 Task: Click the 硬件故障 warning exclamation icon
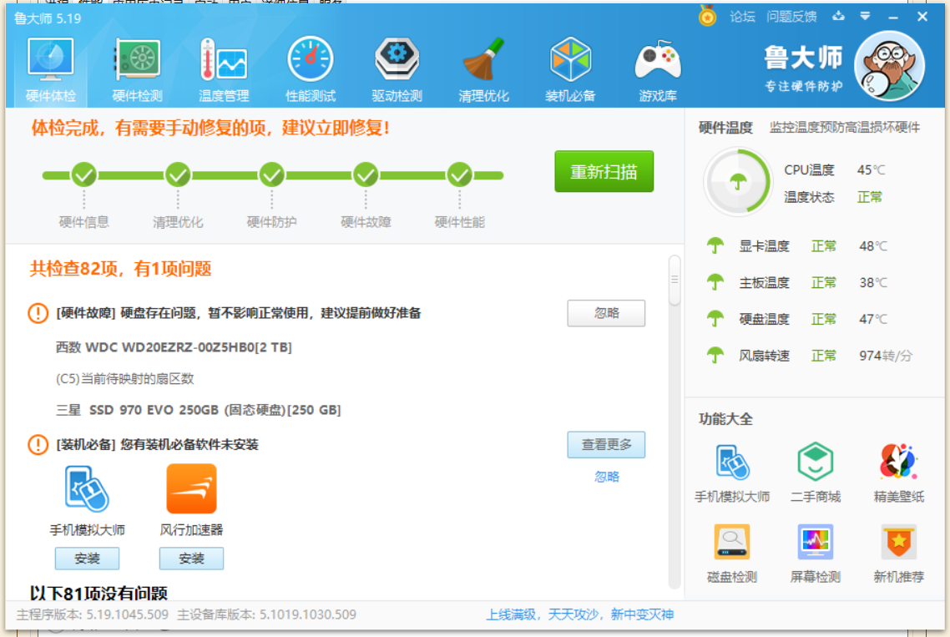(x=38, y=313)
